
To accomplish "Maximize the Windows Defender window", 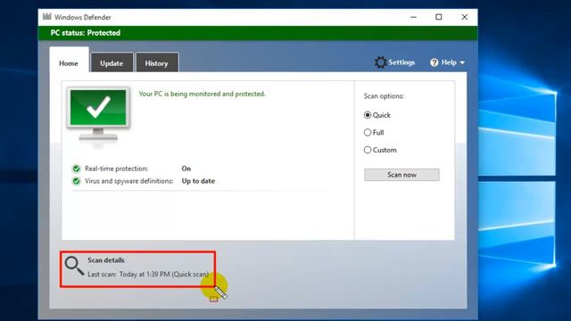I will pos(439,17).
